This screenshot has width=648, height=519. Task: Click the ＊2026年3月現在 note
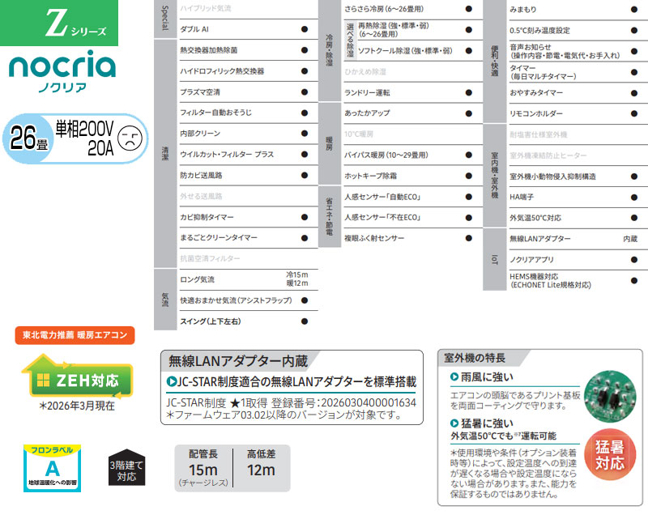pyautogui.click(x=77, y=406)
